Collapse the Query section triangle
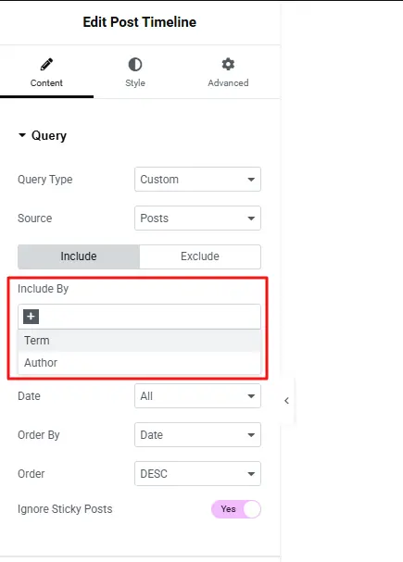Screen dimensions: 403x562 tap(22, 135)
